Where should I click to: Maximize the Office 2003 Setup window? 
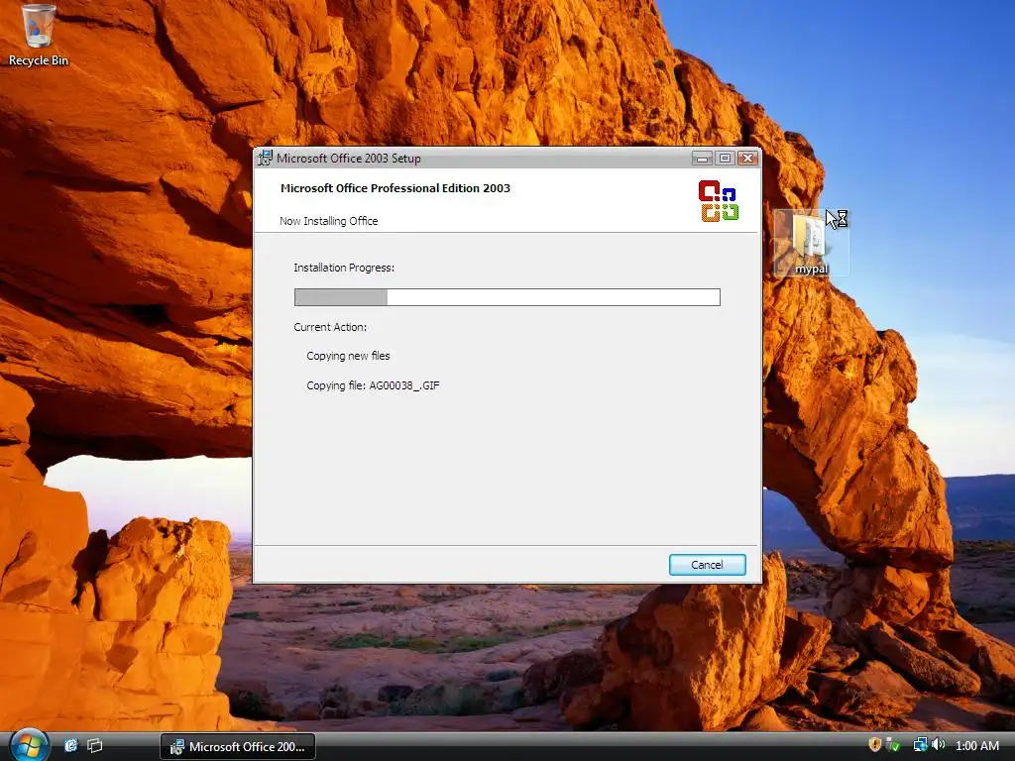click(x=725, y=158)
